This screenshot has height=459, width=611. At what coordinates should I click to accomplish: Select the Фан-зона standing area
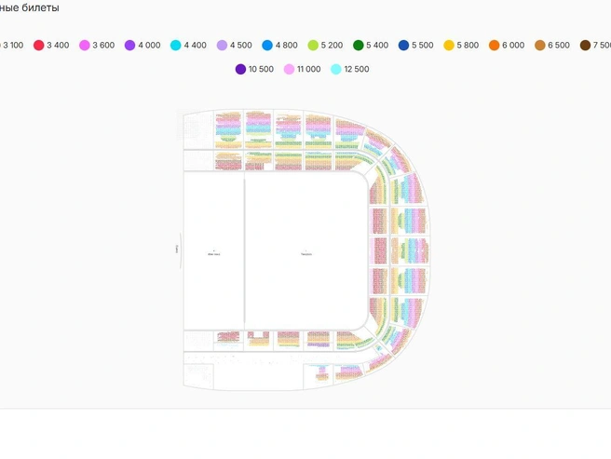[214, 251]
